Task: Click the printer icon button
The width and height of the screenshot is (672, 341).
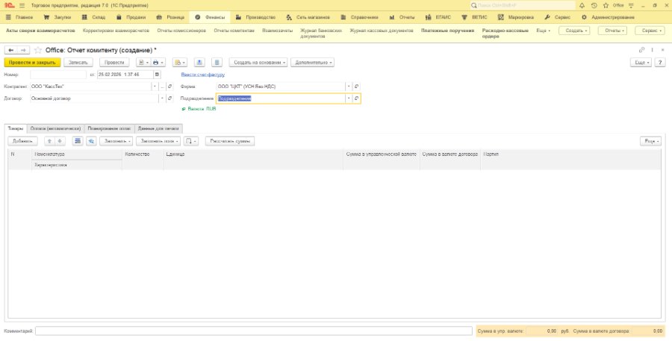Action: tap(158, 63)
